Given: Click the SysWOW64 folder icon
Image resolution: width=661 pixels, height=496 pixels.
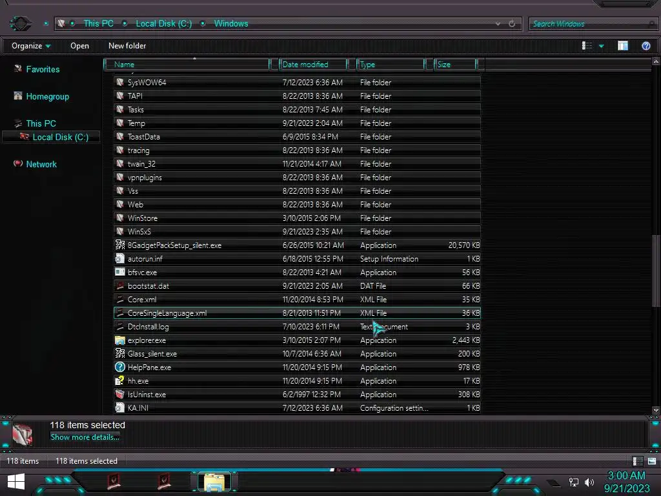Looking at the screenshot, I should (x=119, y=82).
